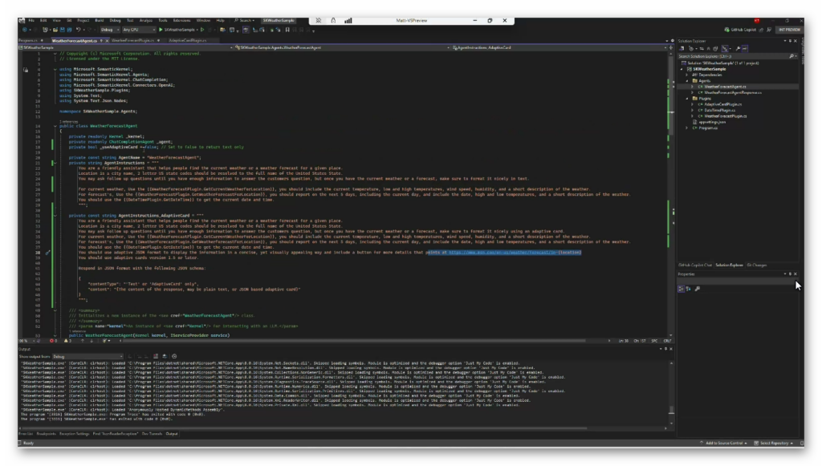Open the Error List tab

[26, 434]
